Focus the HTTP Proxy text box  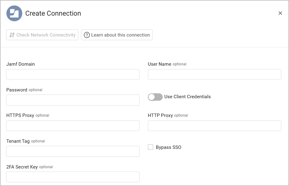click(x=214, y=126)
